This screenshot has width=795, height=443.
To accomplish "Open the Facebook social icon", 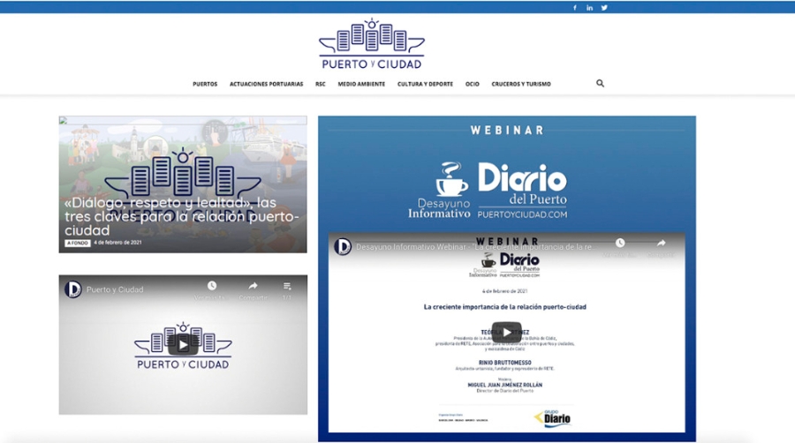I will pyautogui.click(x=574, y=8).
